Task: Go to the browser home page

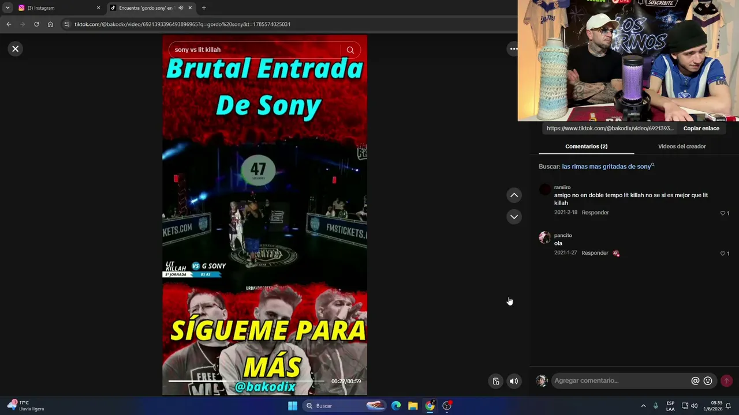Action: (50, 24)
